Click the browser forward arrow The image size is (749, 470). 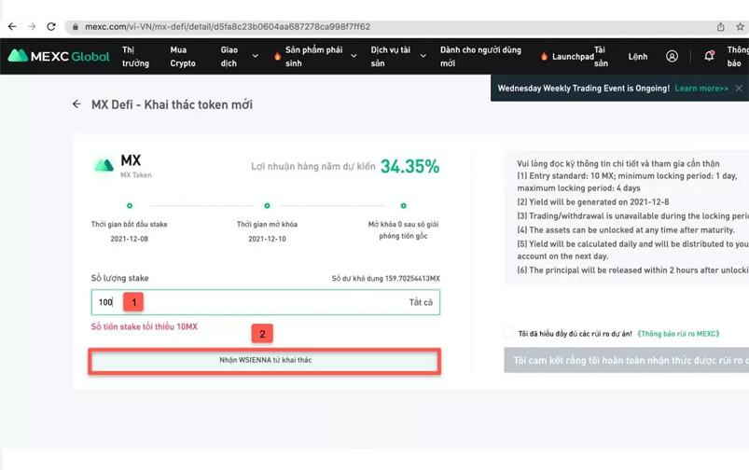[x=32, y=27]
